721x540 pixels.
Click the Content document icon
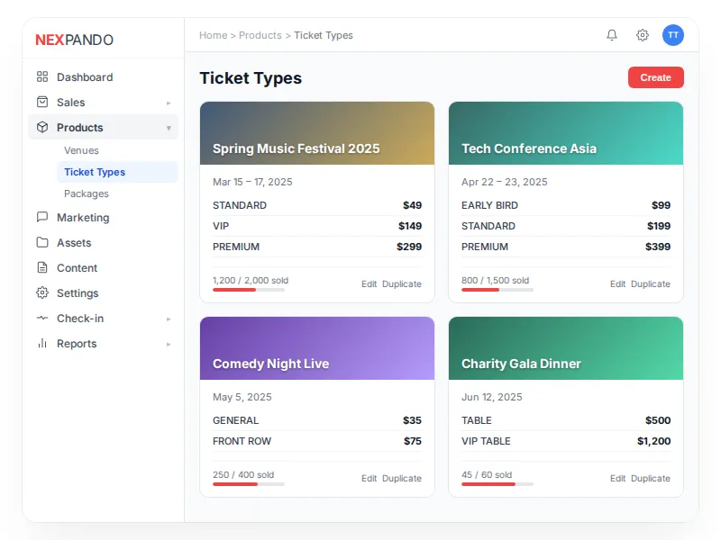pyautogui.click(x=42, y=267)
